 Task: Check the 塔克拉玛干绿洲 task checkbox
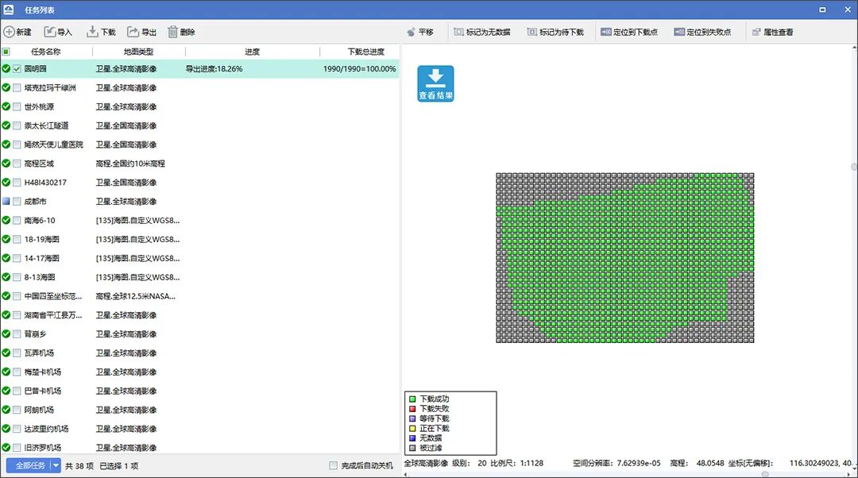[17, 87]
